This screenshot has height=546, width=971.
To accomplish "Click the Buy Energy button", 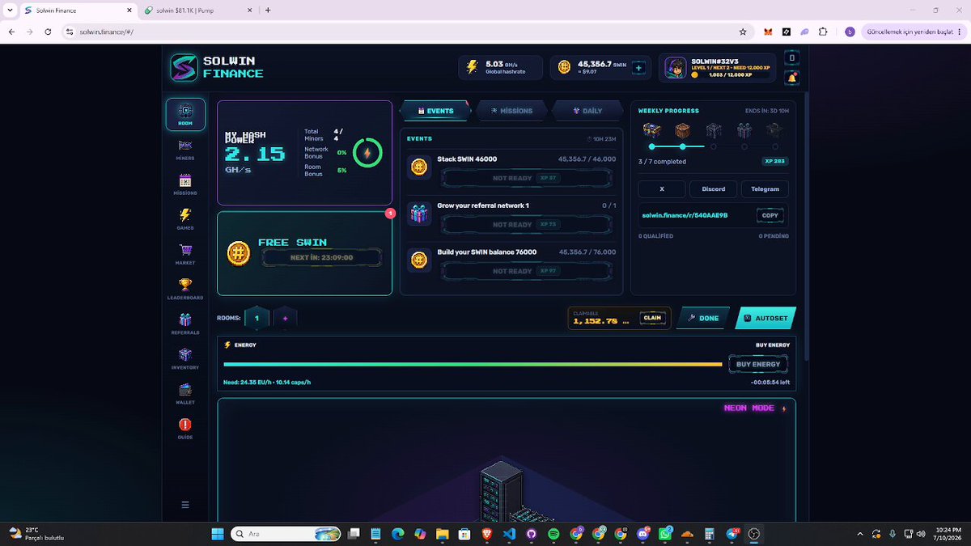I will [x=758, y=365].
